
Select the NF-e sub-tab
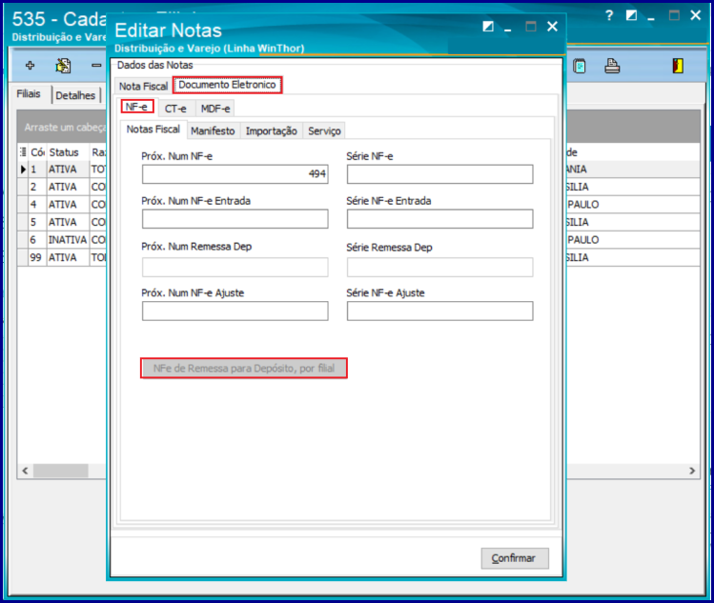click(137, 107)
